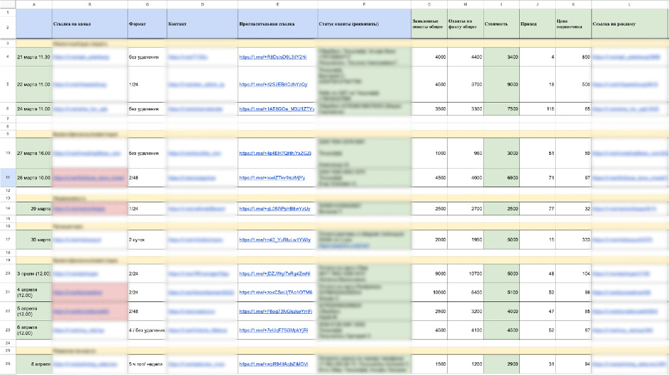Viewport: 669px width, 375px height.
Task: Select column B header
Action: click(90, 4)
